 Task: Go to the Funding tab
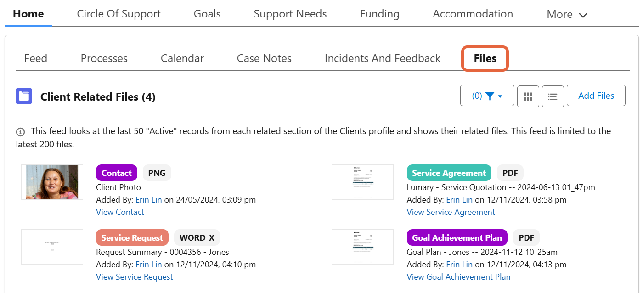point(379,14)
